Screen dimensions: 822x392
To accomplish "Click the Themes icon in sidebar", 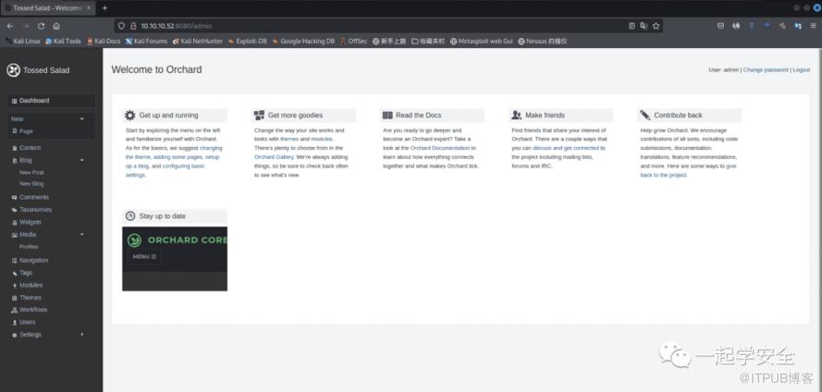I will [x=15, y=298].
